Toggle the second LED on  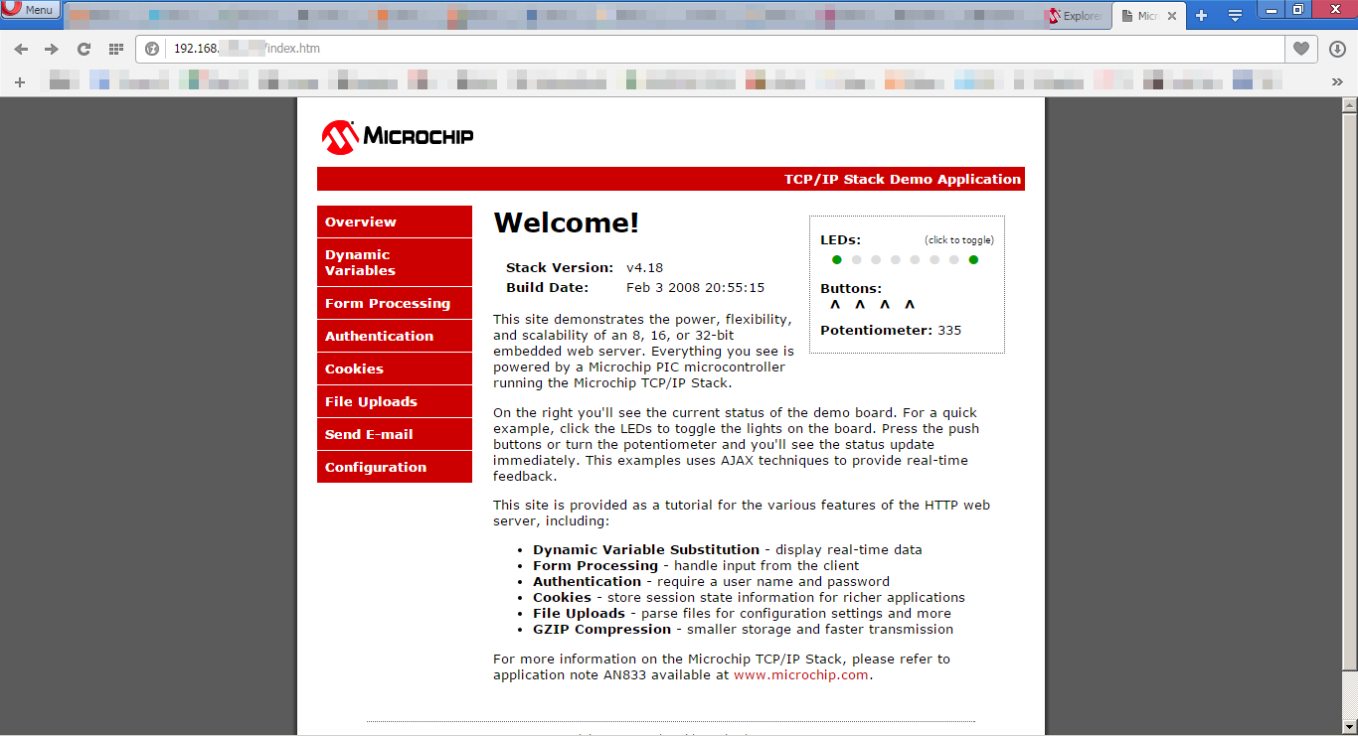[856, 260]
